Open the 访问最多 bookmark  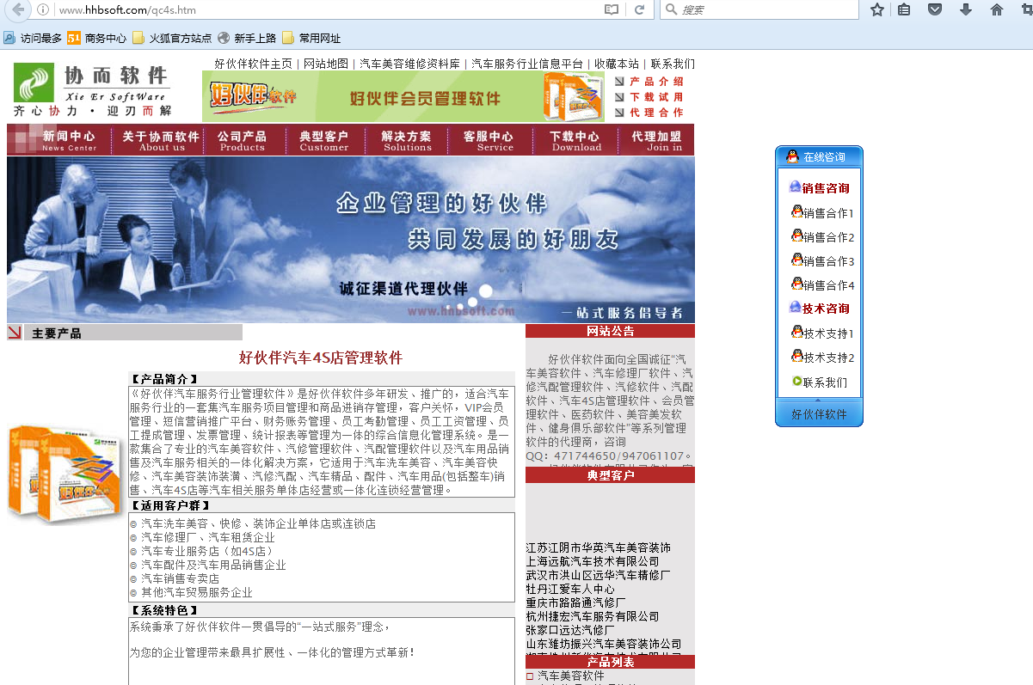[33, 38]
